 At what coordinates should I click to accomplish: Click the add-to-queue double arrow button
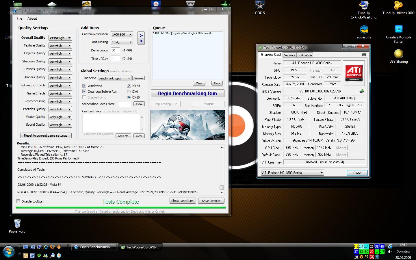(141, 38)
